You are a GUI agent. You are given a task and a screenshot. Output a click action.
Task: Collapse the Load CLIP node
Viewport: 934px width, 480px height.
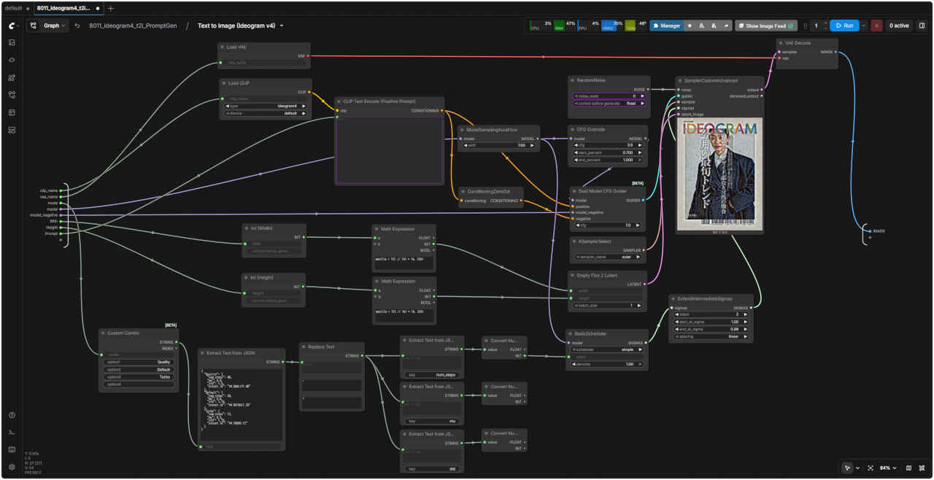[x=224, y=83]
